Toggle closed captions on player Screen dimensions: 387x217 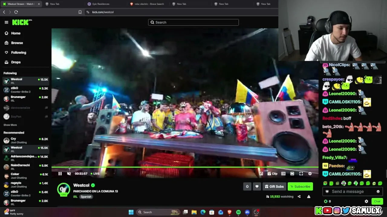283,174
